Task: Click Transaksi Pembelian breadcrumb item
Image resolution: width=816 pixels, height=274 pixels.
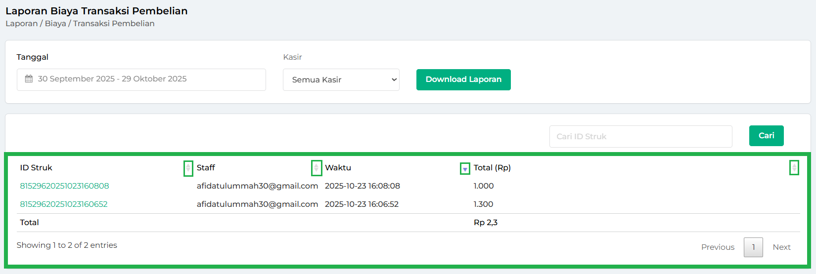Action: point(114,24)
